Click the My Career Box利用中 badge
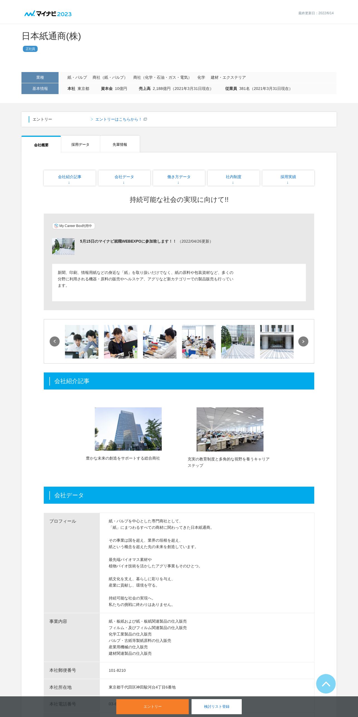The height and width of the screenshot is (717, 358). (74, 226)
